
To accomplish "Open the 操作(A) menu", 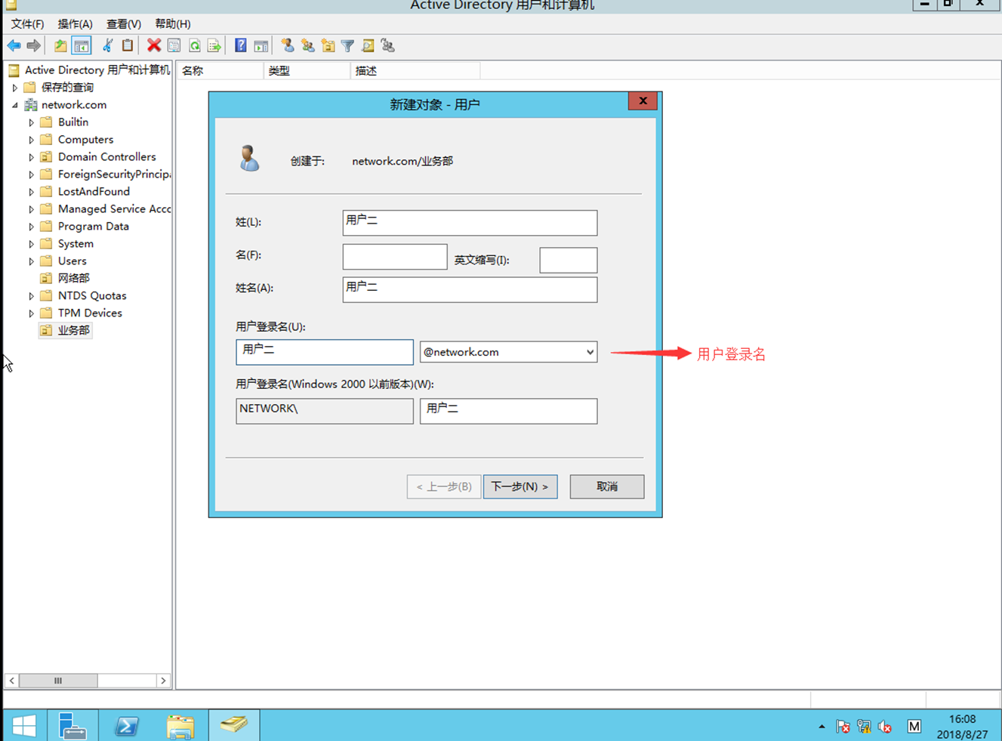I will tap(75, 23).
